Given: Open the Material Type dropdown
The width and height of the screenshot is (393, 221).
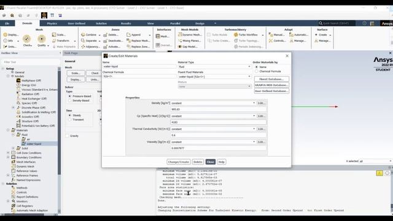Looking at the screenshot, I should pos(214,67).
